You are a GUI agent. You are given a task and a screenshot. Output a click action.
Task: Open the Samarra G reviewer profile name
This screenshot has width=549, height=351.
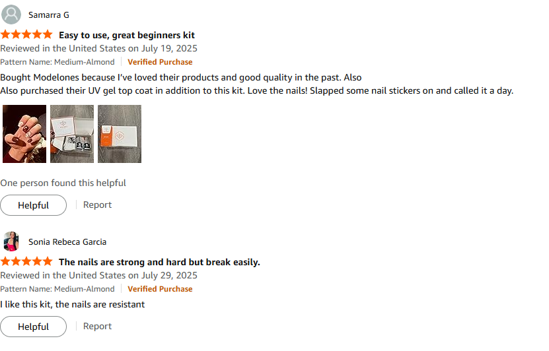[x=48, y=15]
